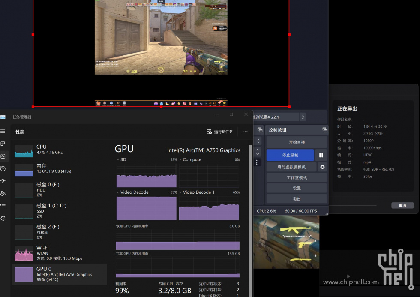Image resolution: width=420 pixels, height=297 pixels.
Task: Open Processes page in Task Manager sidebar
Action: (x=3, y=144)
